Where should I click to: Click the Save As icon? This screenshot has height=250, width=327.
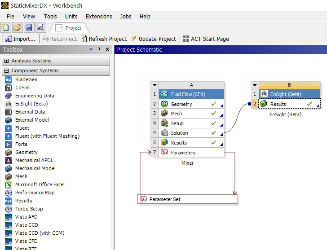tap(40, 27)
